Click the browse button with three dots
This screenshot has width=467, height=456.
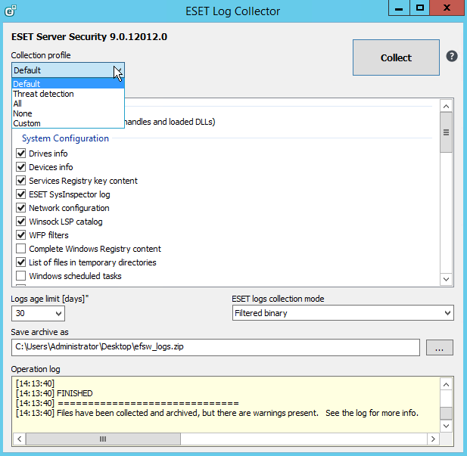coord(439,347)
